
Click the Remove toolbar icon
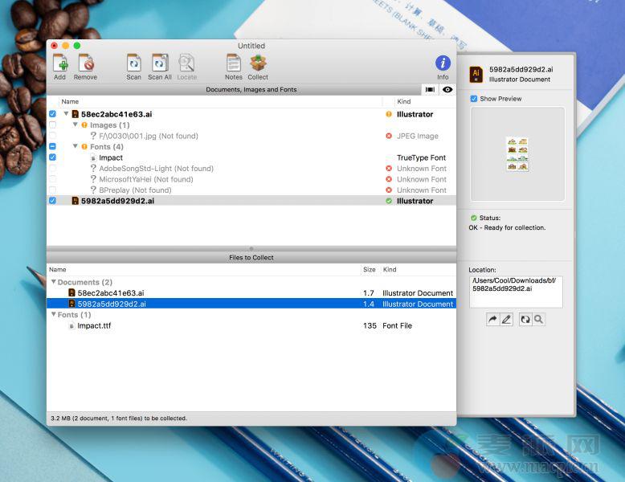coord(85,63)
